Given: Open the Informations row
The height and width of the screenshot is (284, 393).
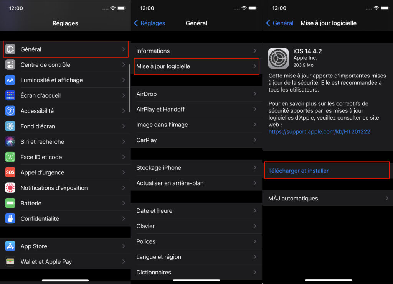Looking at the screenshot, I should [196, 51].
